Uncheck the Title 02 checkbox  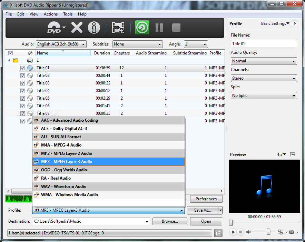coord(22,75)
